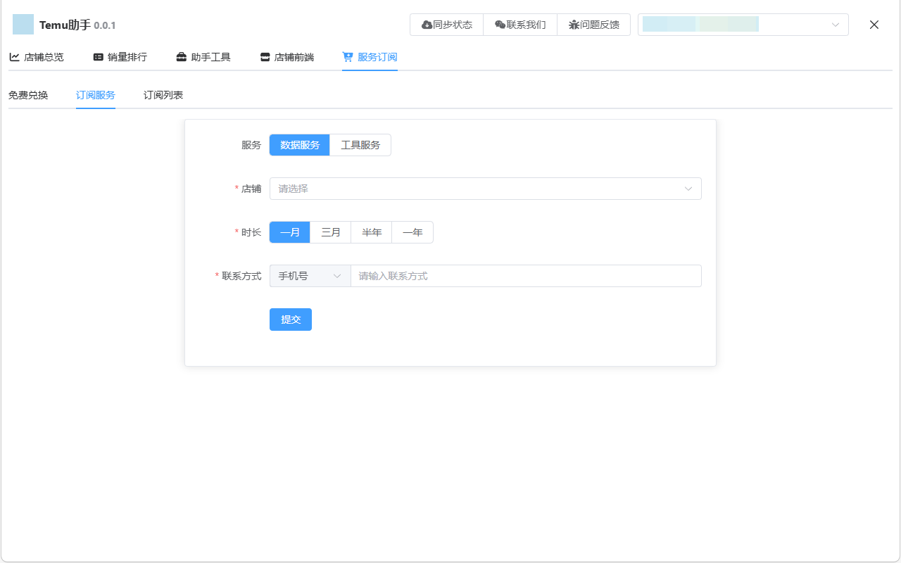Expand the 手机号 contact type dropdown

pos(310,276)
